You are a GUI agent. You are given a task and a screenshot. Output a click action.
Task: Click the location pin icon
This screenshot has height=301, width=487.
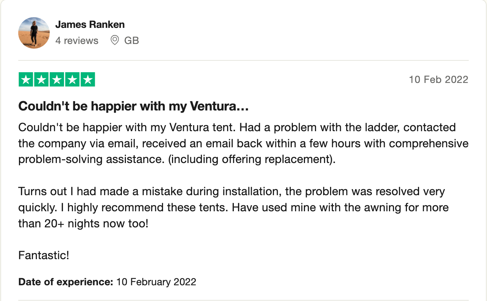[114, 40]
